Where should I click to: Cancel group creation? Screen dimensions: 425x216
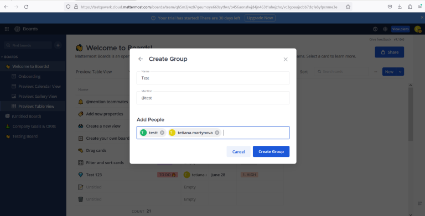[239, 151]
